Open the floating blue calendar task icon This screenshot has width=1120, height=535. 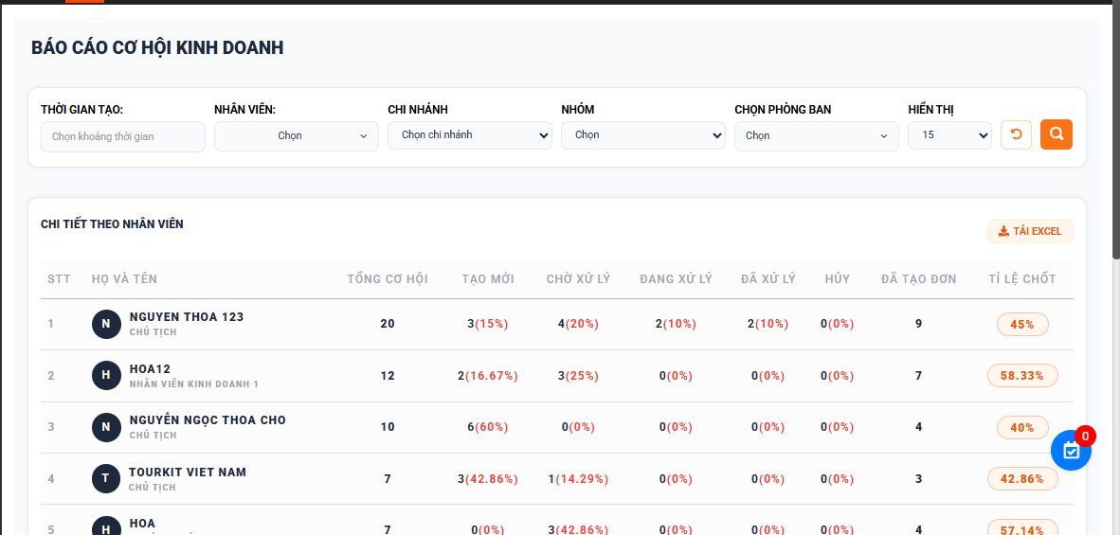(x=1071, y=451)
